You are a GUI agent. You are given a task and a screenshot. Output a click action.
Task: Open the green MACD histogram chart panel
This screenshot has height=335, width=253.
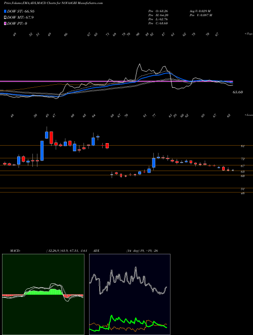pyautogui.click(x=43, y=294)
